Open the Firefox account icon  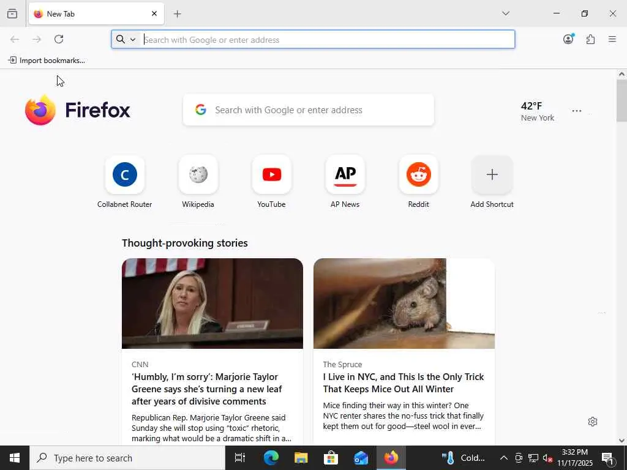(x=568, y=39)
